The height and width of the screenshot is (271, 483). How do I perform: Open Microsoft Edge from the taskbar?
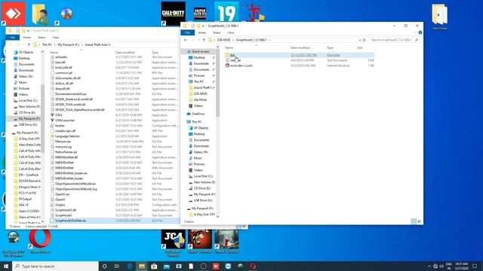pyautogui.click(x=130, y=266)
